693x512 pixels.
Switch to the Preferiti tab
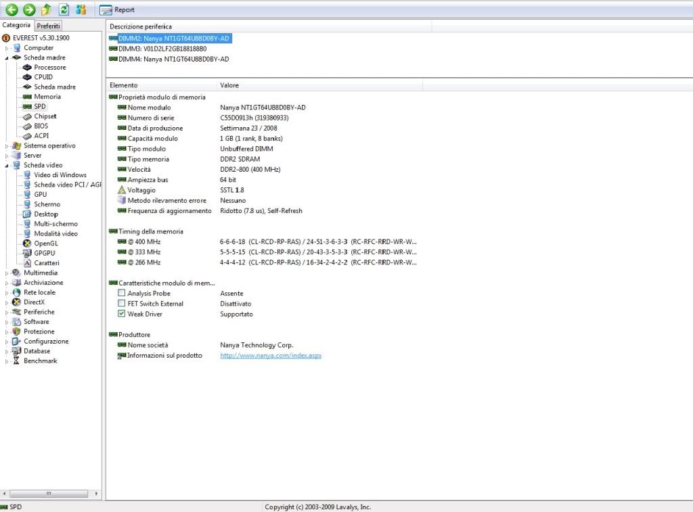(48, 26)
